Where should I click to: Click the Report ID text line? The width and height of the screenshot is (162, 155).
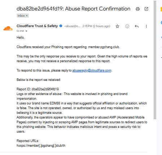(38, 89)
